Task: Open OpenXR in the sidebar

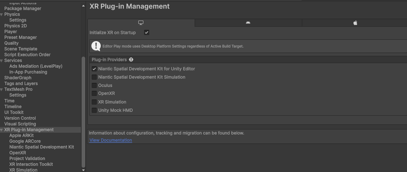Action: pos(18,153)
